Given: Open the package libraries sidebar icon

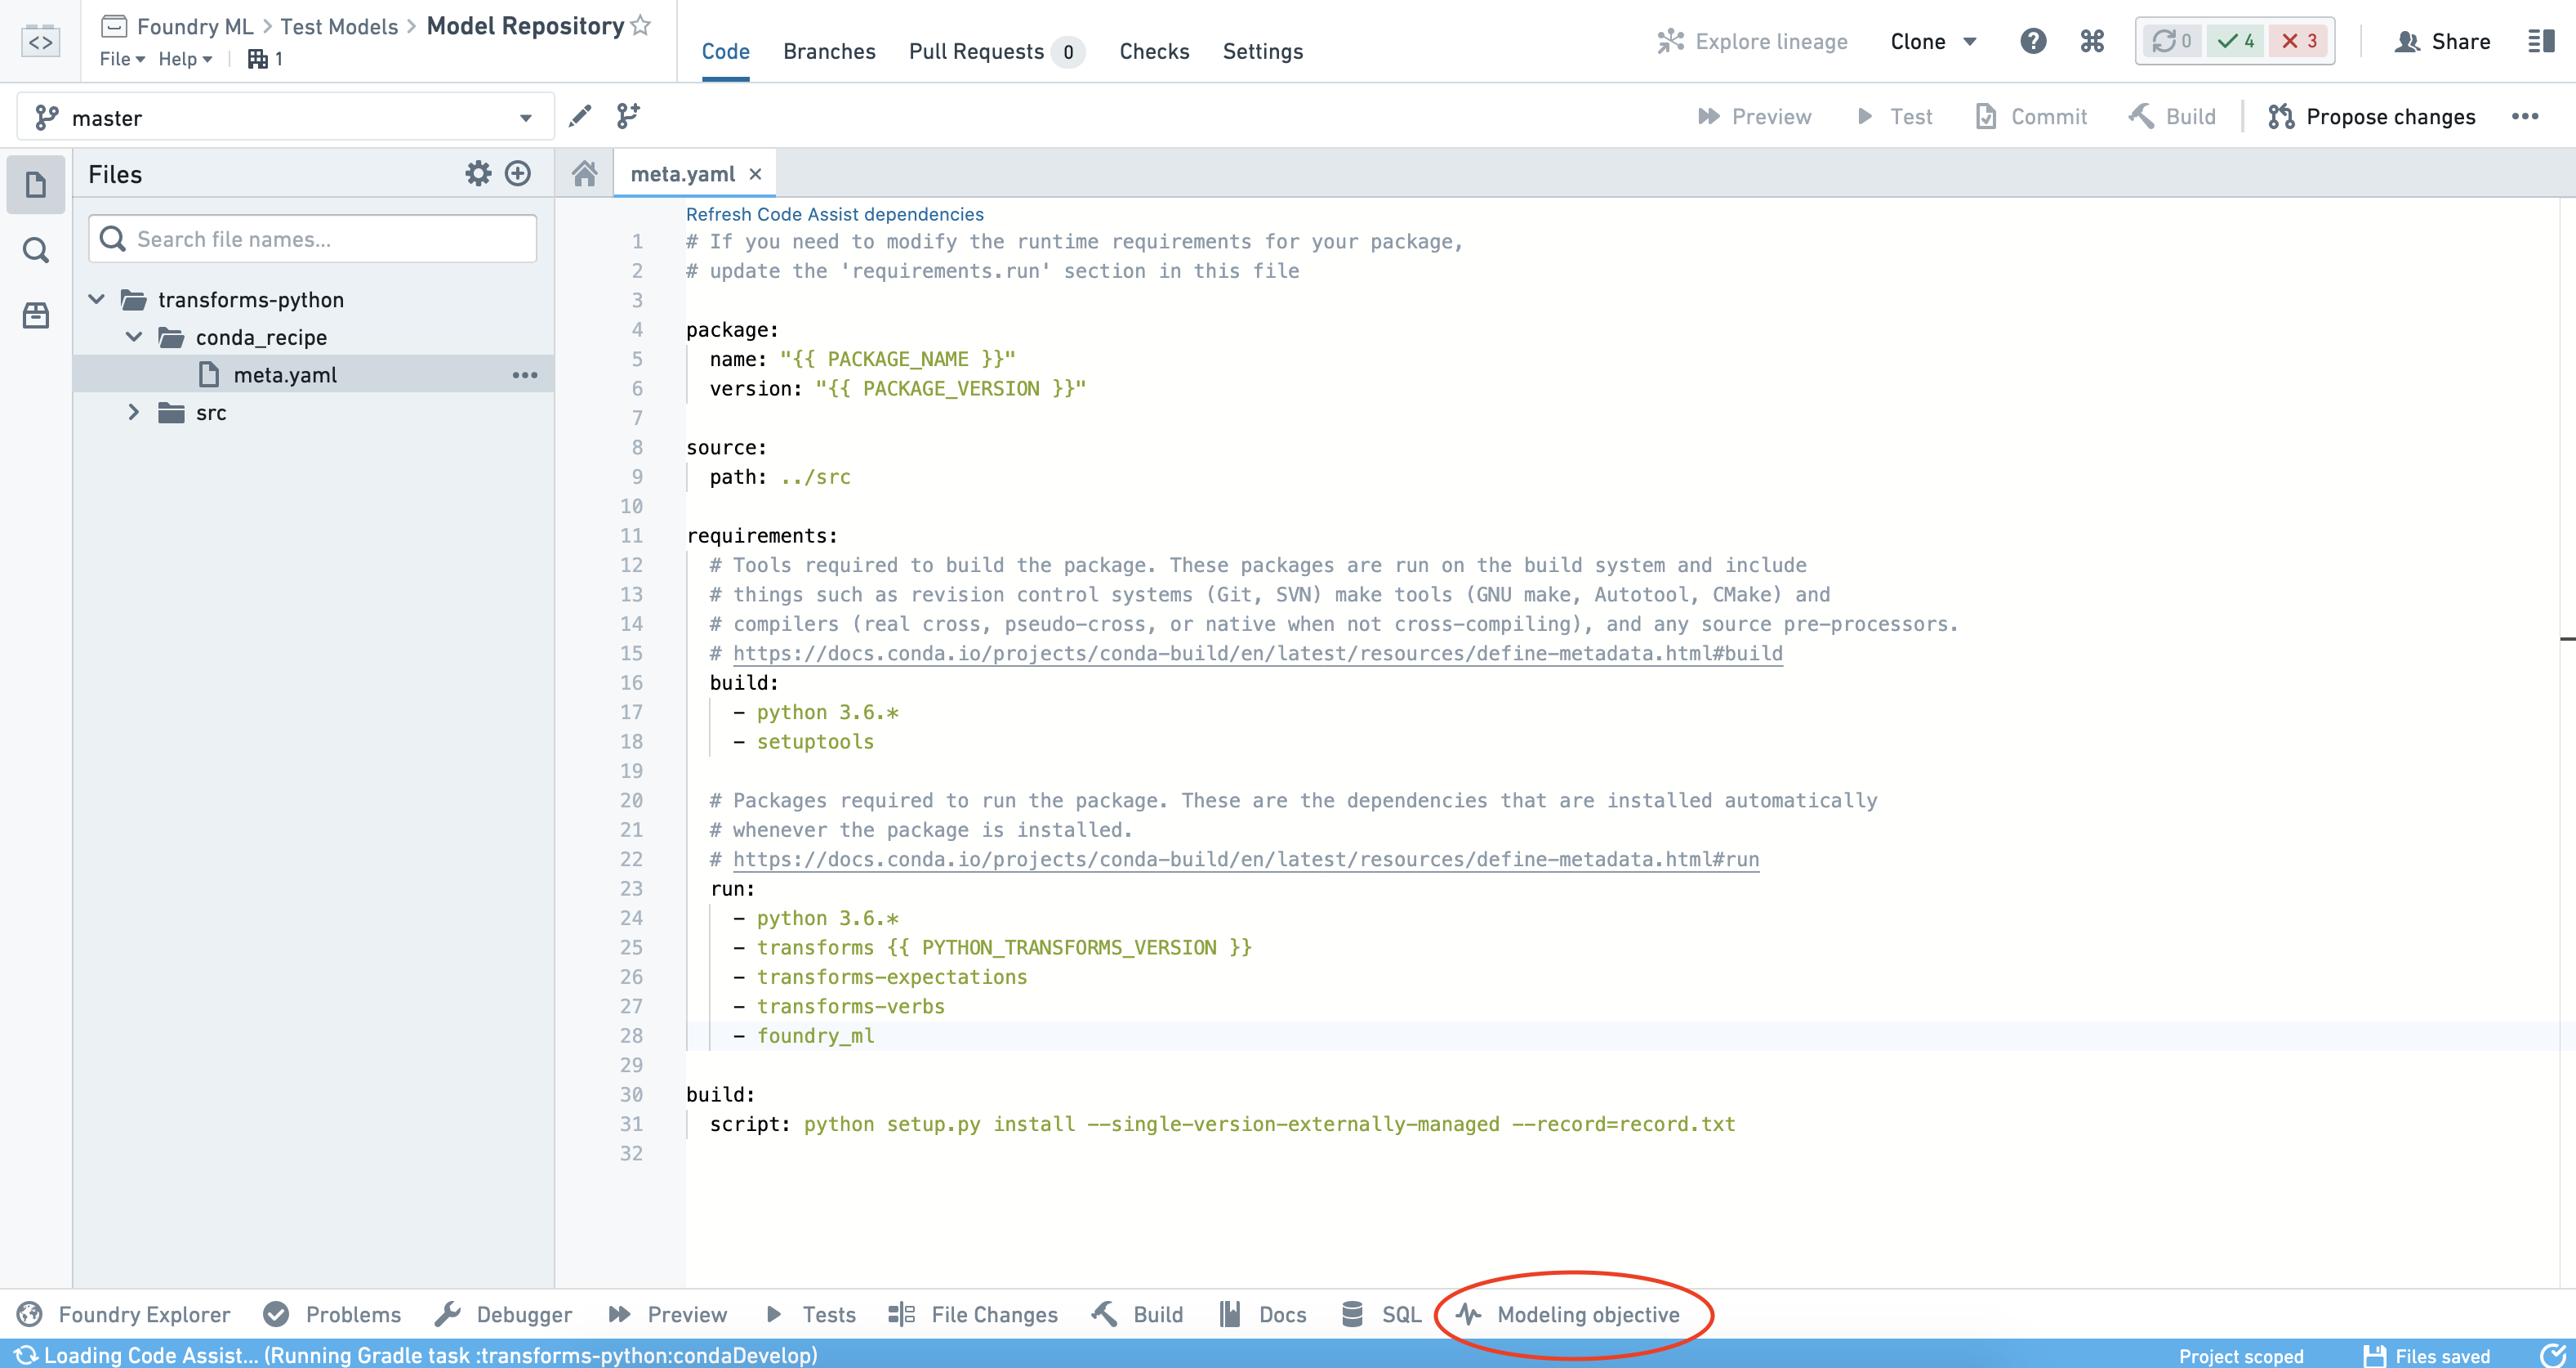Looking at the screenshot, I should click(36, 316).
